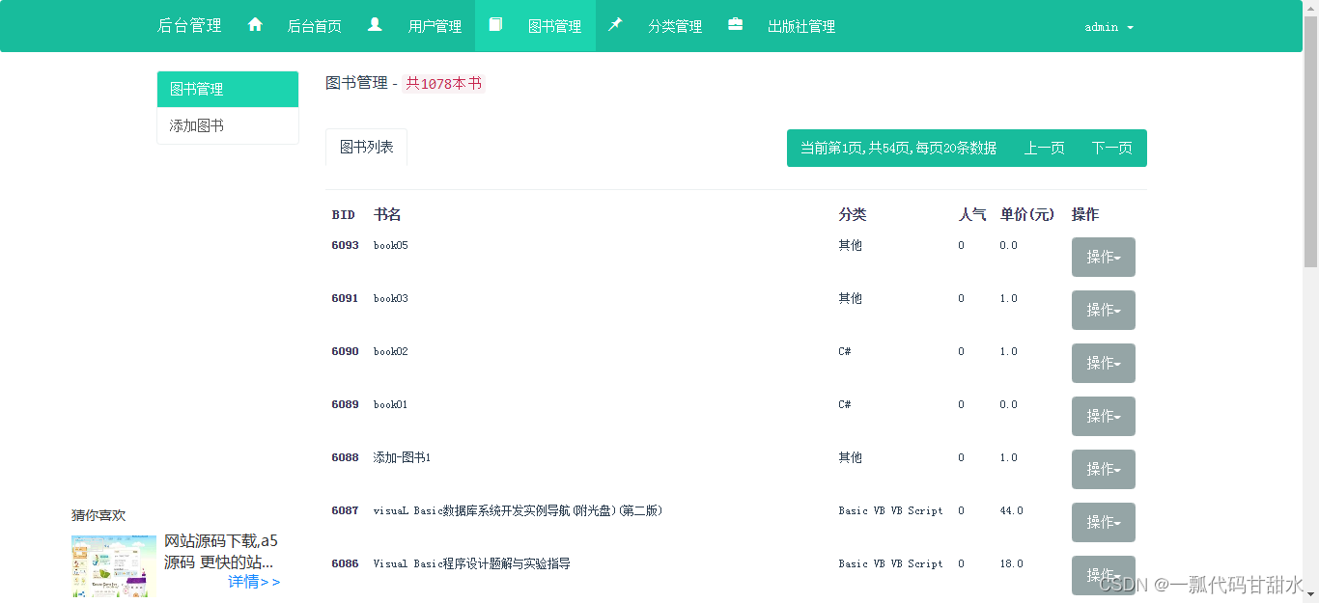1319x603 pixels.
Task: Switch to the 图书列表 tab
Action: coord(366,148)
